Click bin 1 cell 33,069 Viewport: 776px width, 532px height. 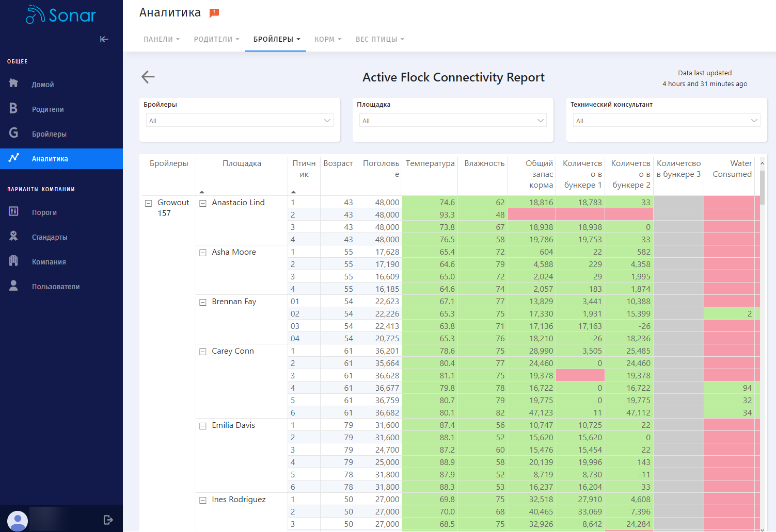(580, 511)
